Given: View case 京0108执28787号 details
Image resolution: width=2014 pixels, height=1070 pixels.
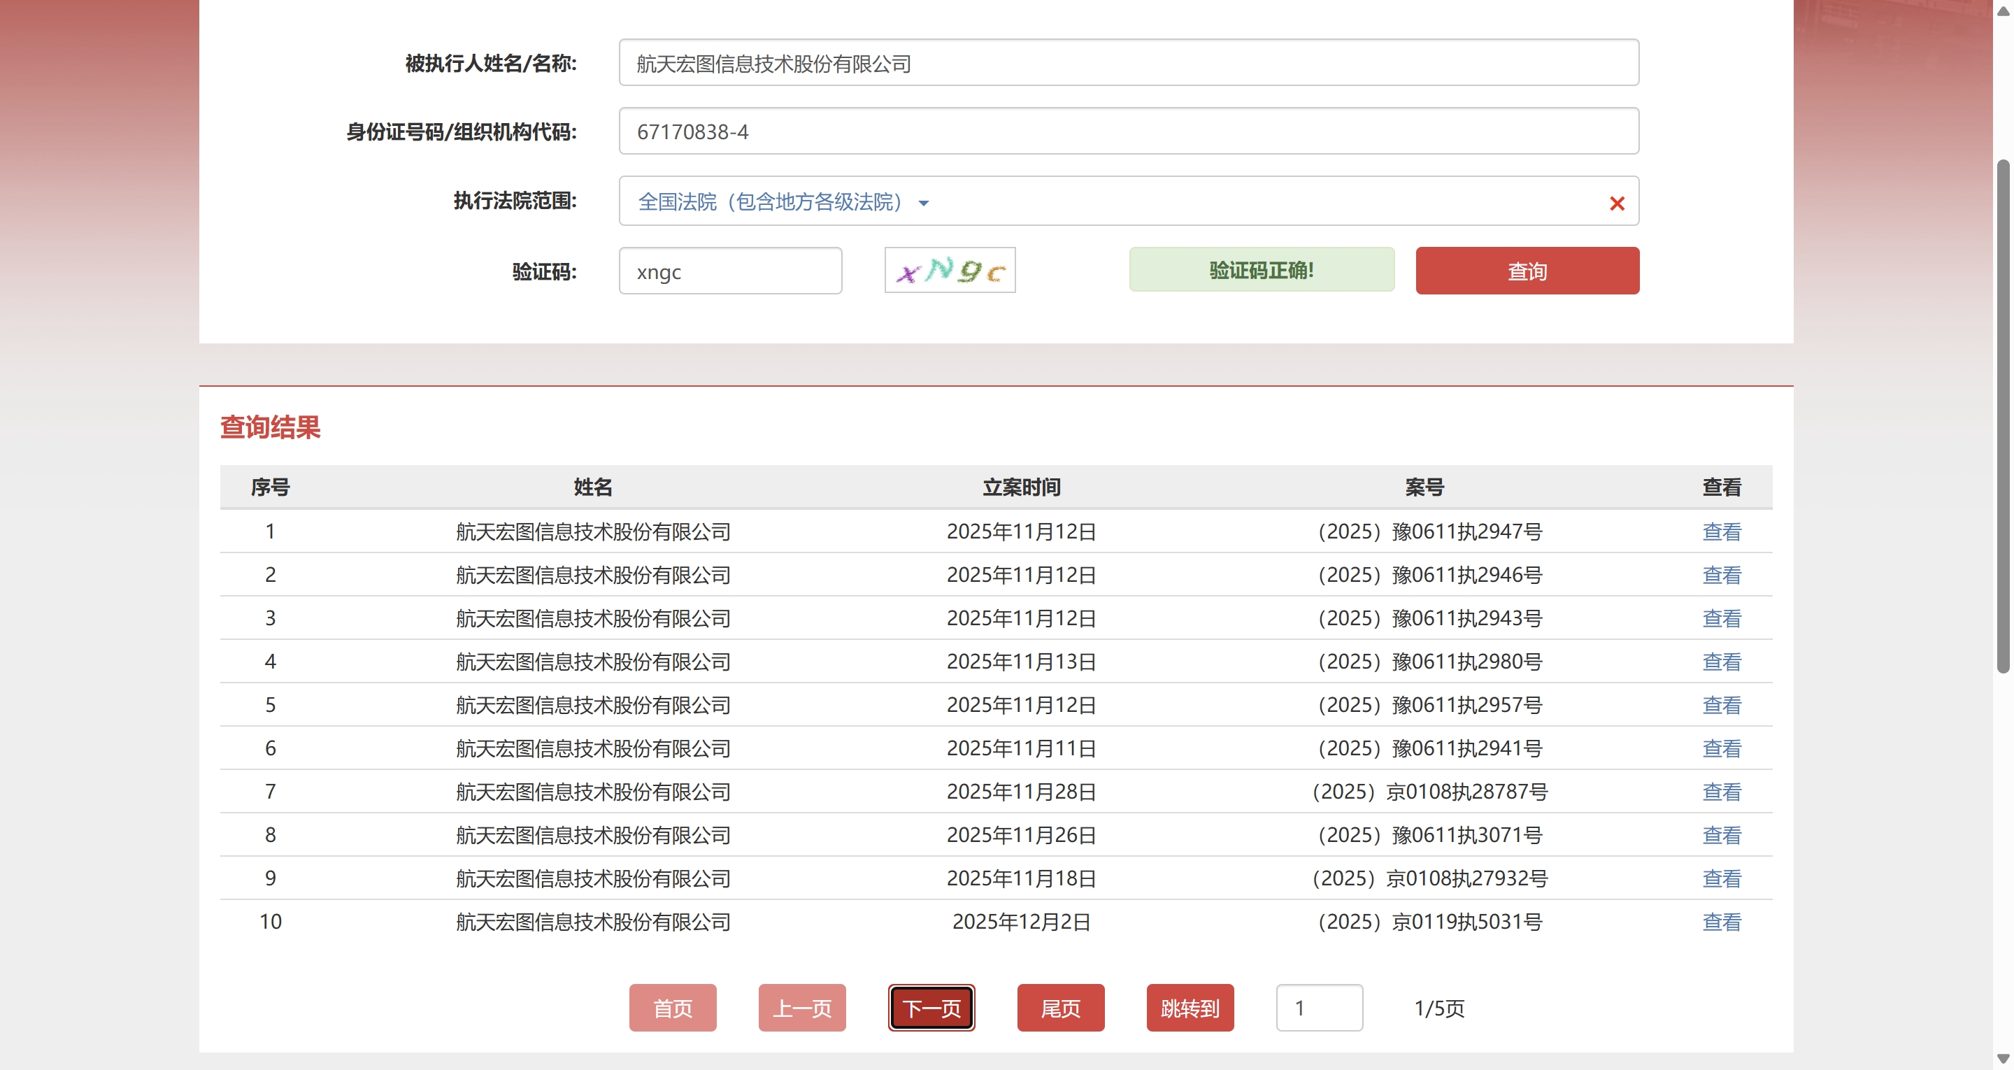Looking at the screenshot, I should point(1721,792).
